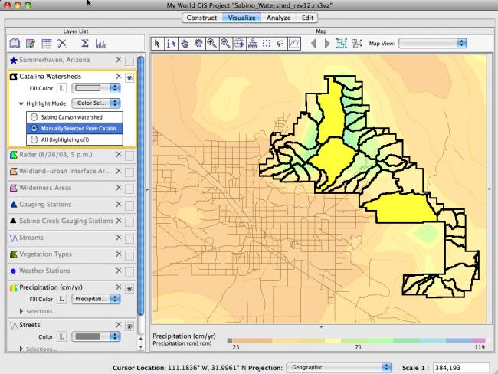The width and height of the screenshot is (498, 374).
Task: Remove the Wilderness Areas layer with X
Action: tap(118, 188)
